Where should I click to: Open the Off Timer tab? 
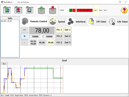(97, 22)
